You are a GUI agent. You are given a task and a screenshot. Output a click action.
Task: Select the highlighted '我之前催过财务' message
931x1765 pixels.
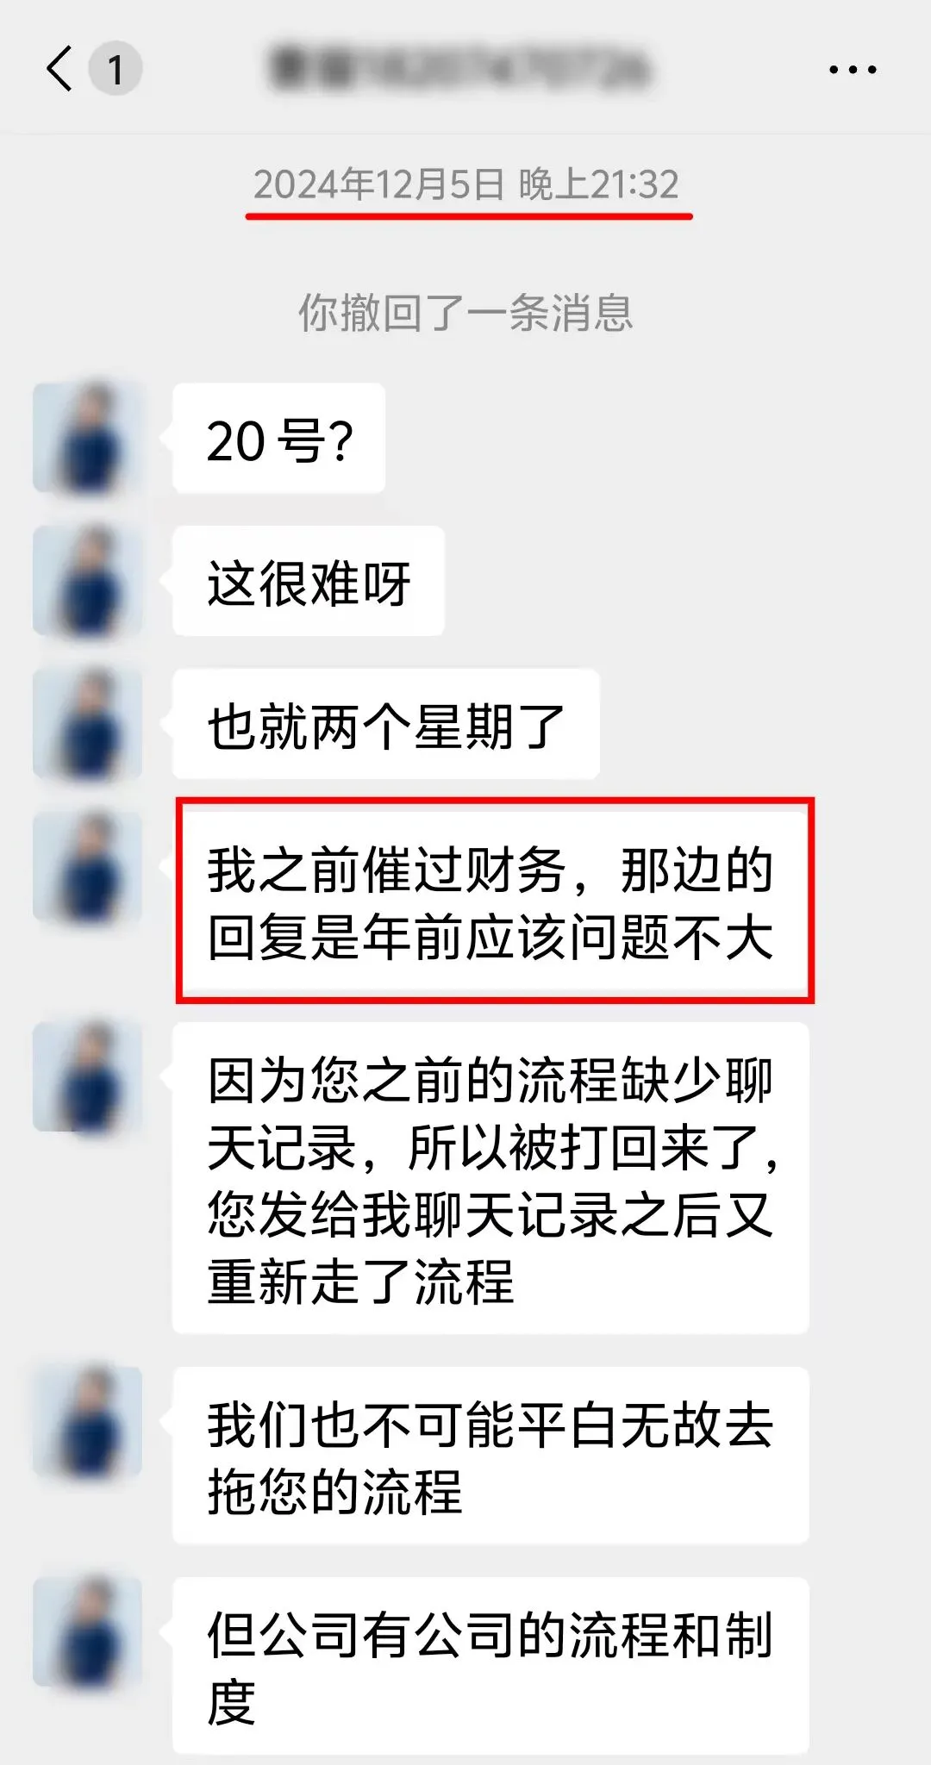click(494, 901)
